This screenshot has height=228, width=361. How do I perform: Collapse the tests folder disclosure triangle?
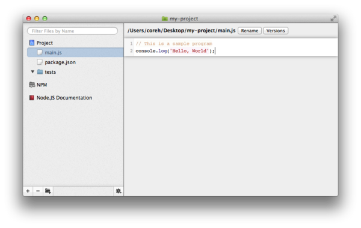[x=32, y=71]
